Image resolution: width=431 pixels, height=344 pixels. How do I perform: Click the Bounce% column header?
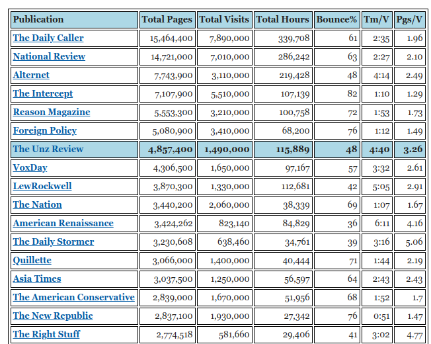tap(337, 20)
